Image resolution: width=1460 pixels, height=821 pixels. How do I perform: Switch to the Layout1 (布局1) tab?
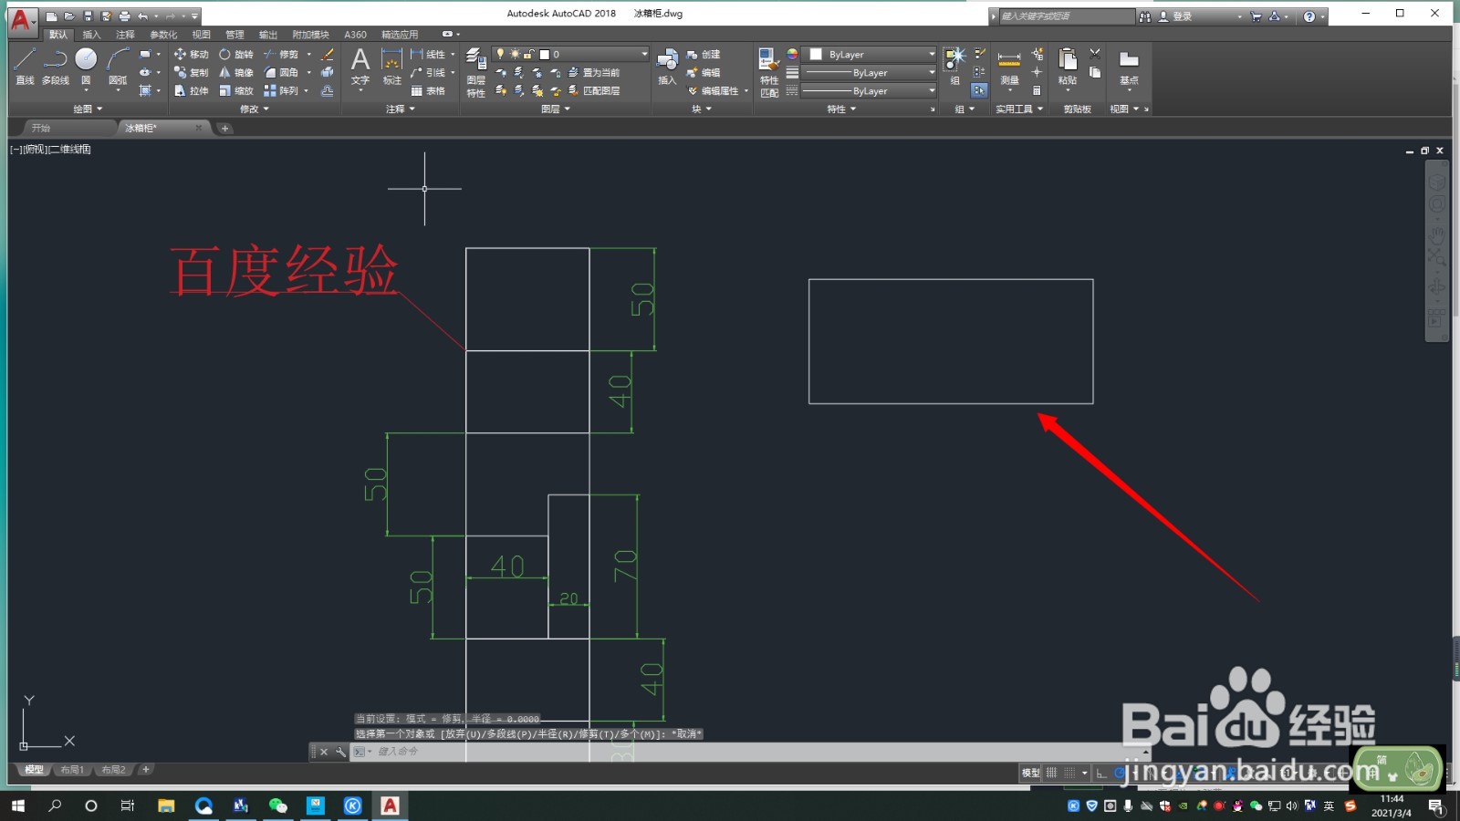tap(72, 770)
